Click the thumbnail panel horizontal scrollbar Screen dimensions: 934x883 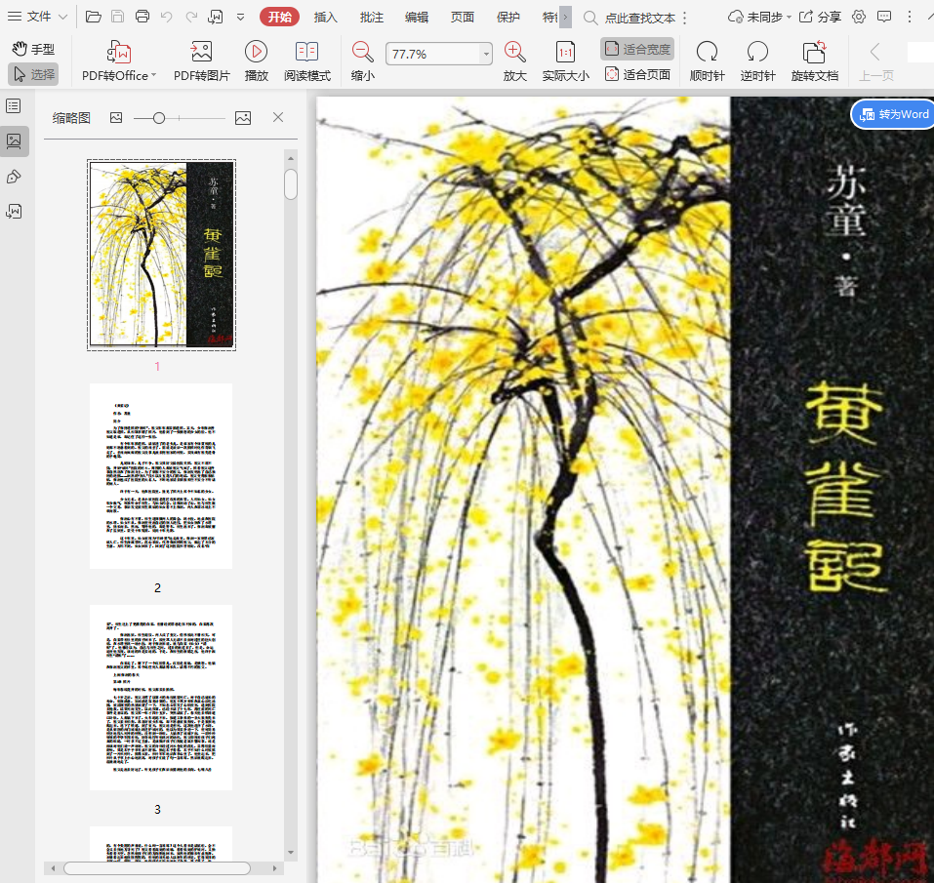[x=157, y=868]
